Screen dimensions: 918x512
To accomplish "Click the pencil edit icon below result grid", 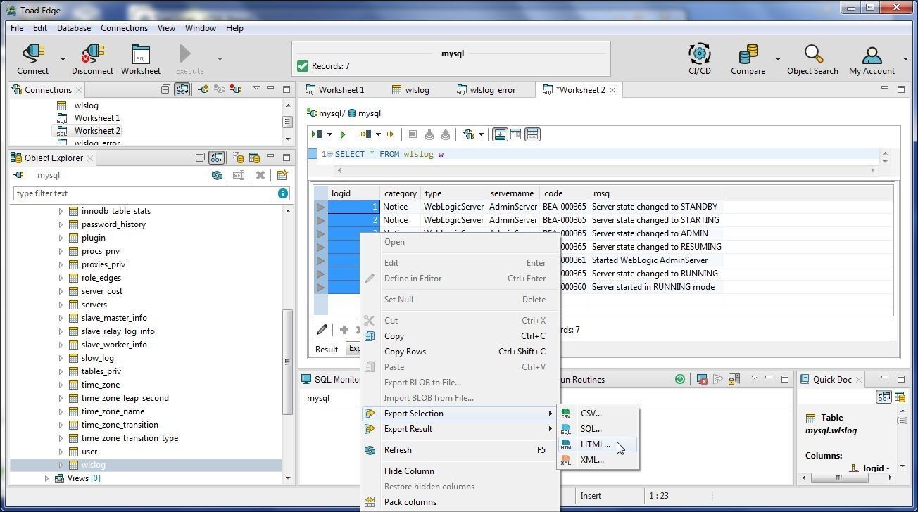I will click(x=322, y=329).
